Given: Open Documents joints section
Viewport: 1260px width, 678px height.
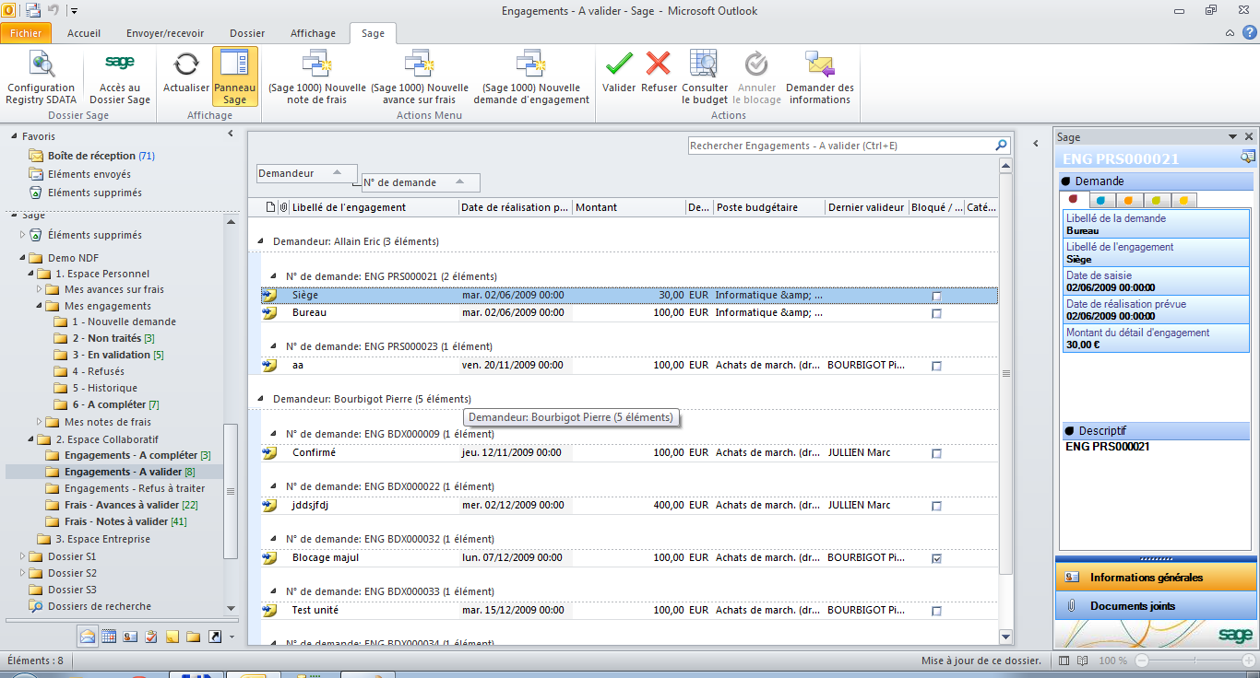Looking at the screenshot, I should point(1156,606).
